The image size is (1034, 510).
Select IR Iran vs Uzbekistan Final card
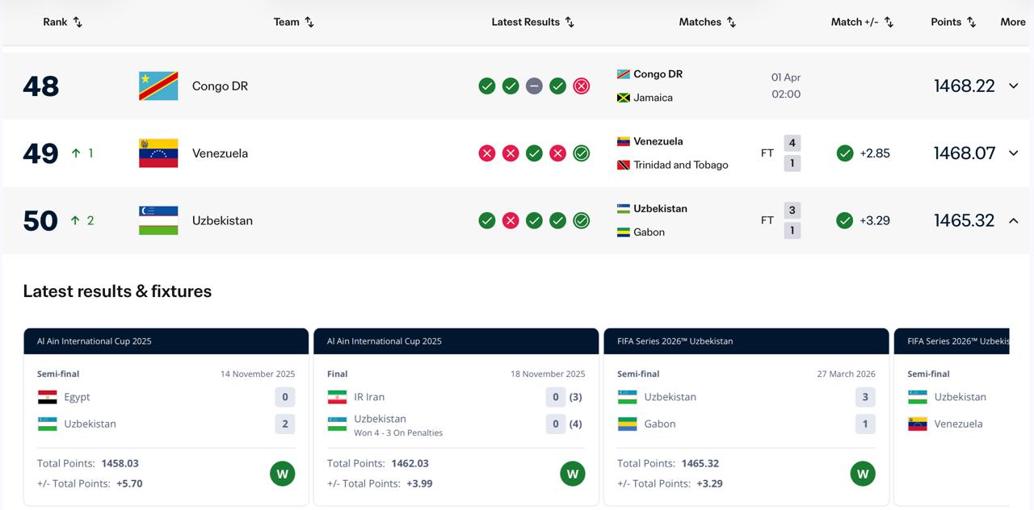[x=456, y=412]
